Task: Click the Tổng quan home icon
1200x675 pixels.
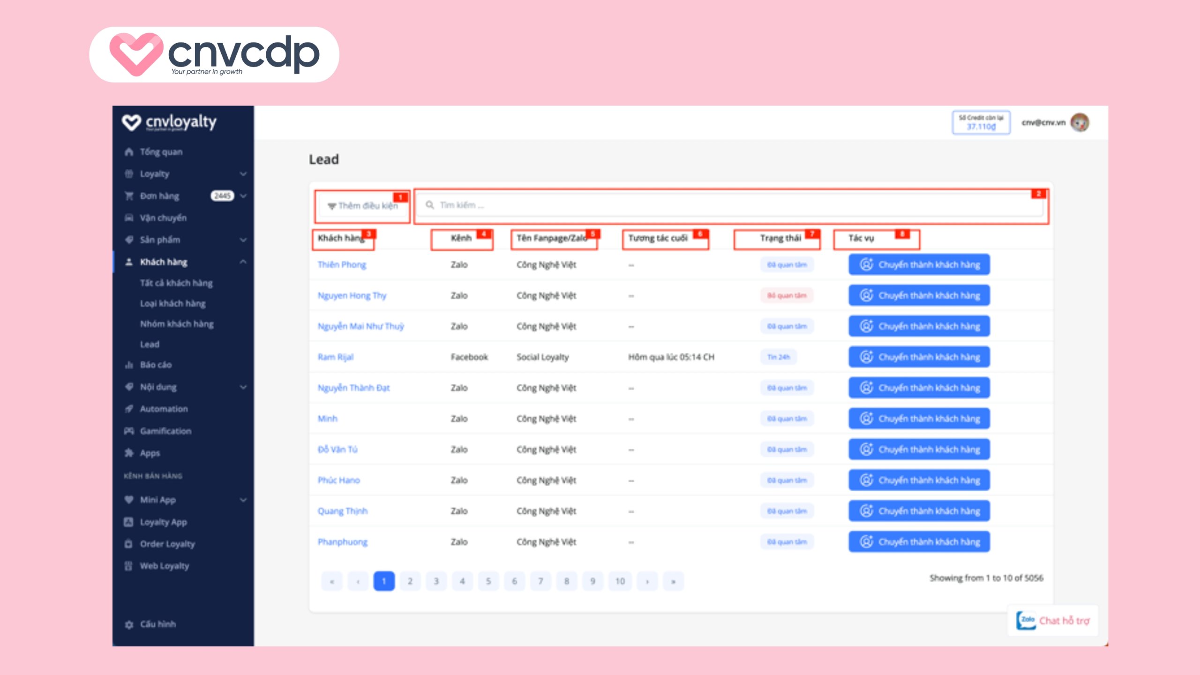Action: tap(129, 152)
